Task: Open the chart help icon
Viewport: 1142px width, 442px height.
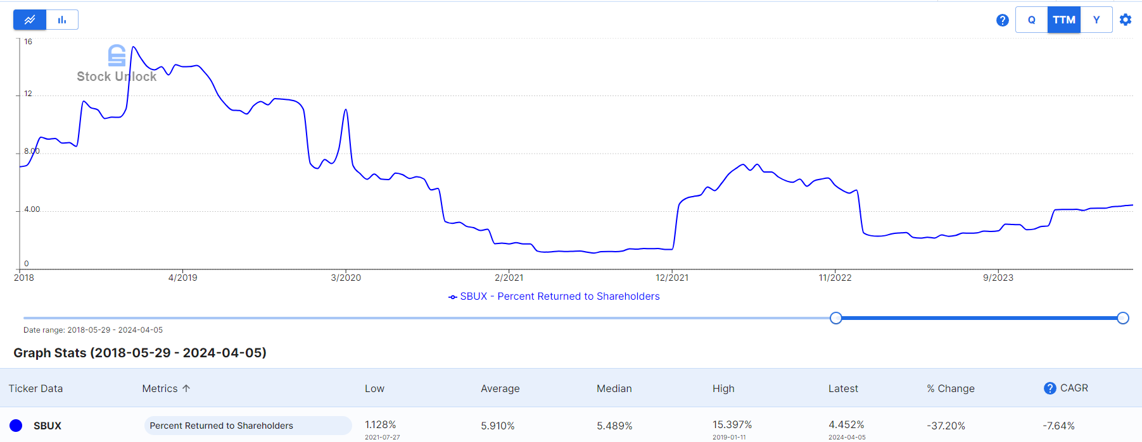Action: [1002, 20]
